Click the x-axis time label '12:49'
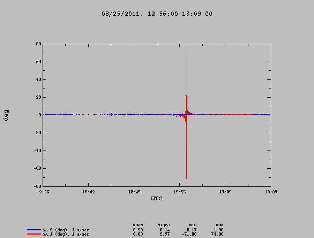This screenshot has width=314, height=238. coord(134,192)
